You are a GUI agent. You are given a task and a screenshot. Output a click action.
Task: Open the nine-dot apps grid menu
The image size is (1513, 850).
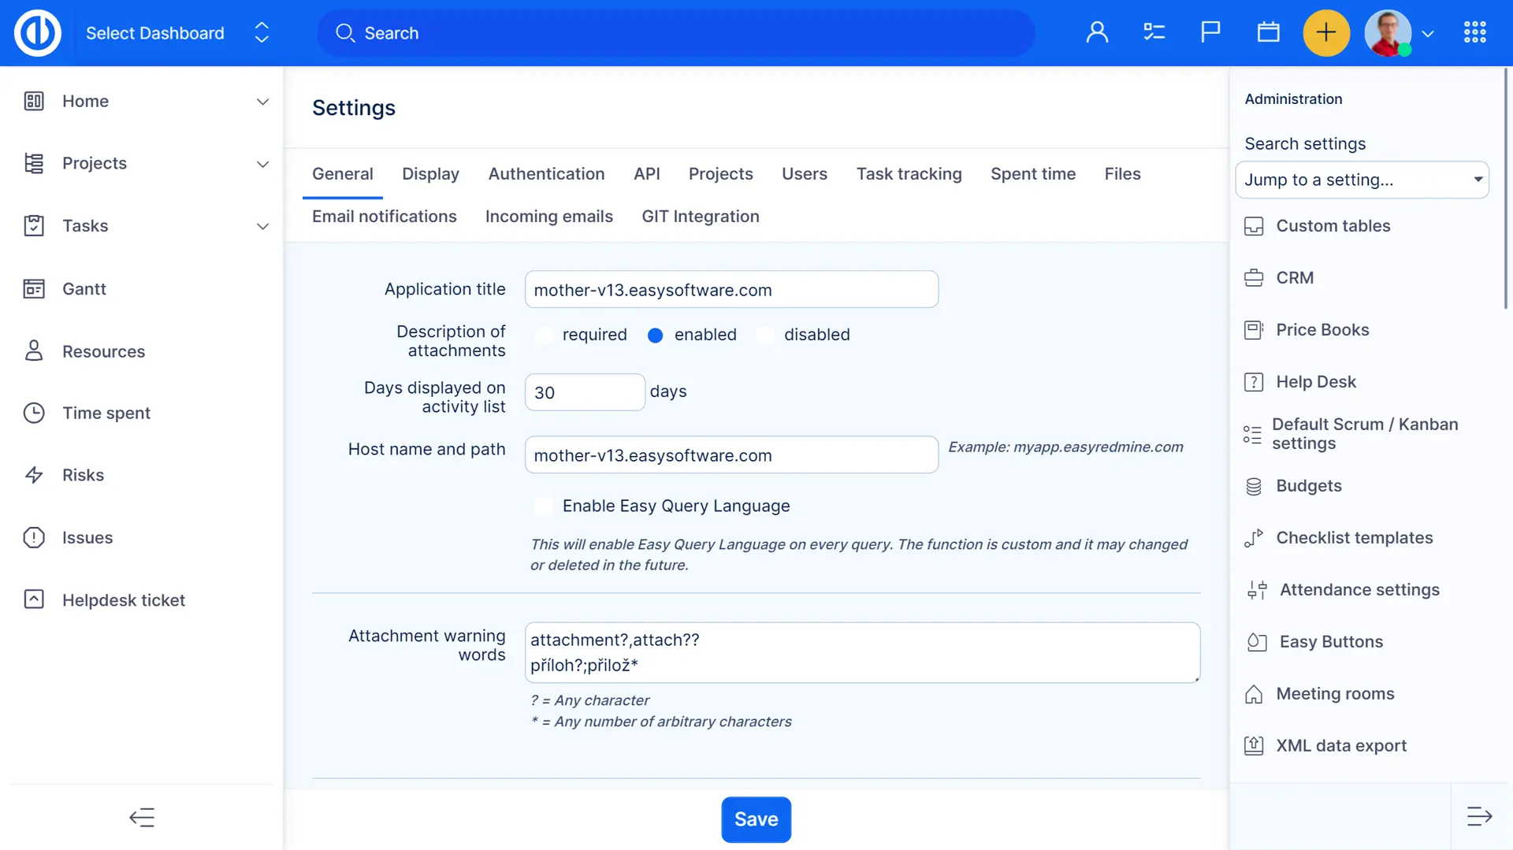(x=1474, y=32)
